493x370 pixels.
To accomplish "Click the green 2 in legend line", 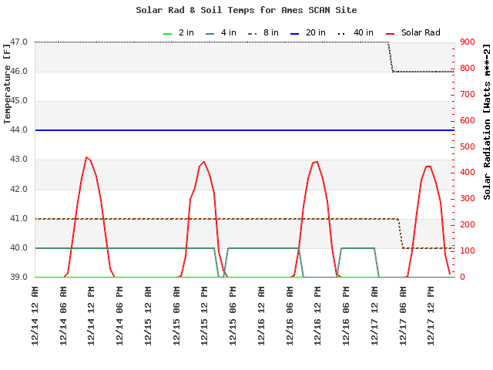I will 168,33.
